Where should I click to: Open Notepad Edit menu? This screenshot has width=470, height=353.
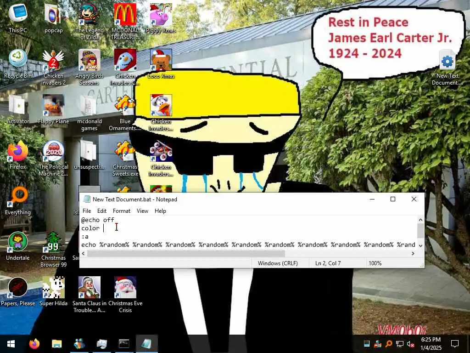click(102, 211)
